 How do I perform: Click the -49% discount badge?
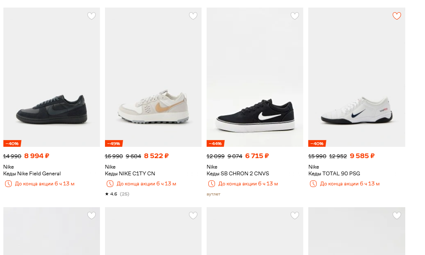pos(114,143)
